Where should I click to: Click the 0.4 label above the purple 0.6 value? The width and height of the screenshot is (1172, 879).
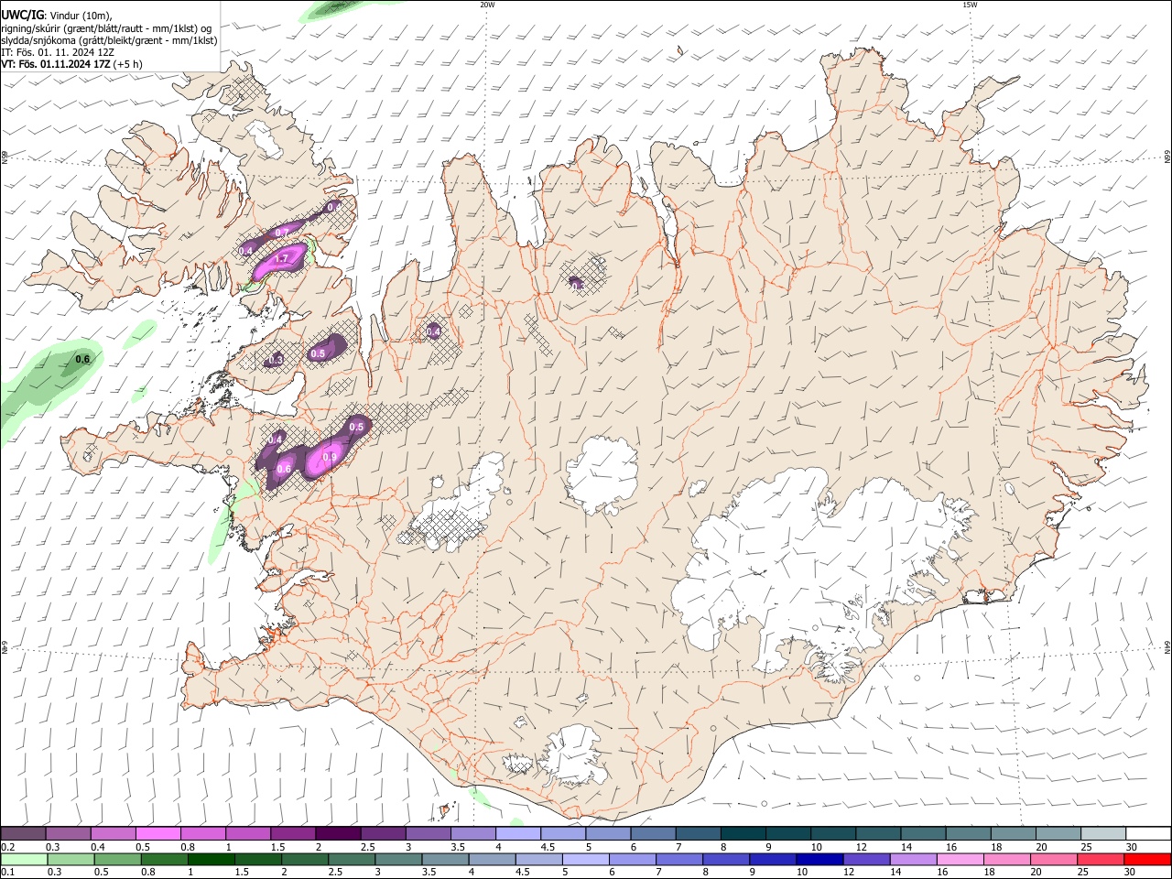click(x=275, y=440)
